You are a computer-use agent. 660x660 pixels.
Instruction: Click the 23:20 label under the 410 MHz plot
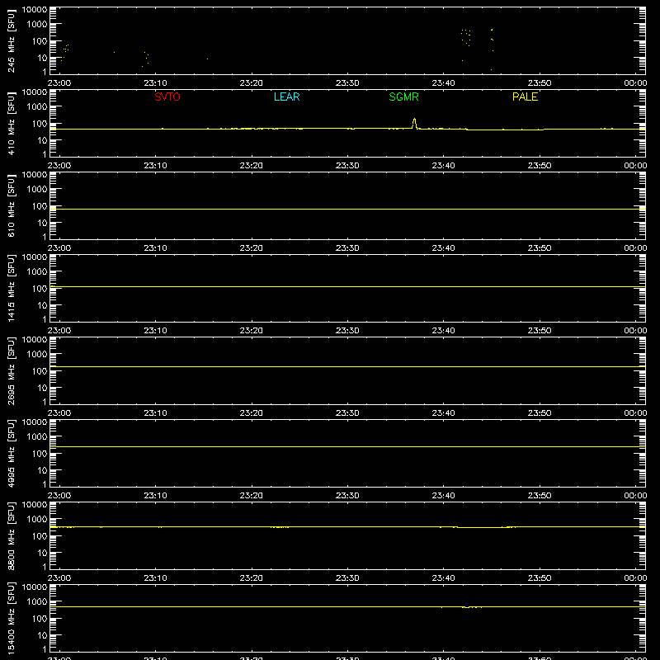pos(252,166)
